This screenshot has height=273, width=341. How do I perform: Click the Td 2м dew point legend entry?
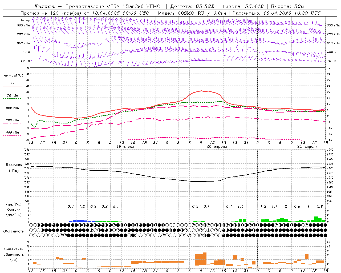pos(12,95)
